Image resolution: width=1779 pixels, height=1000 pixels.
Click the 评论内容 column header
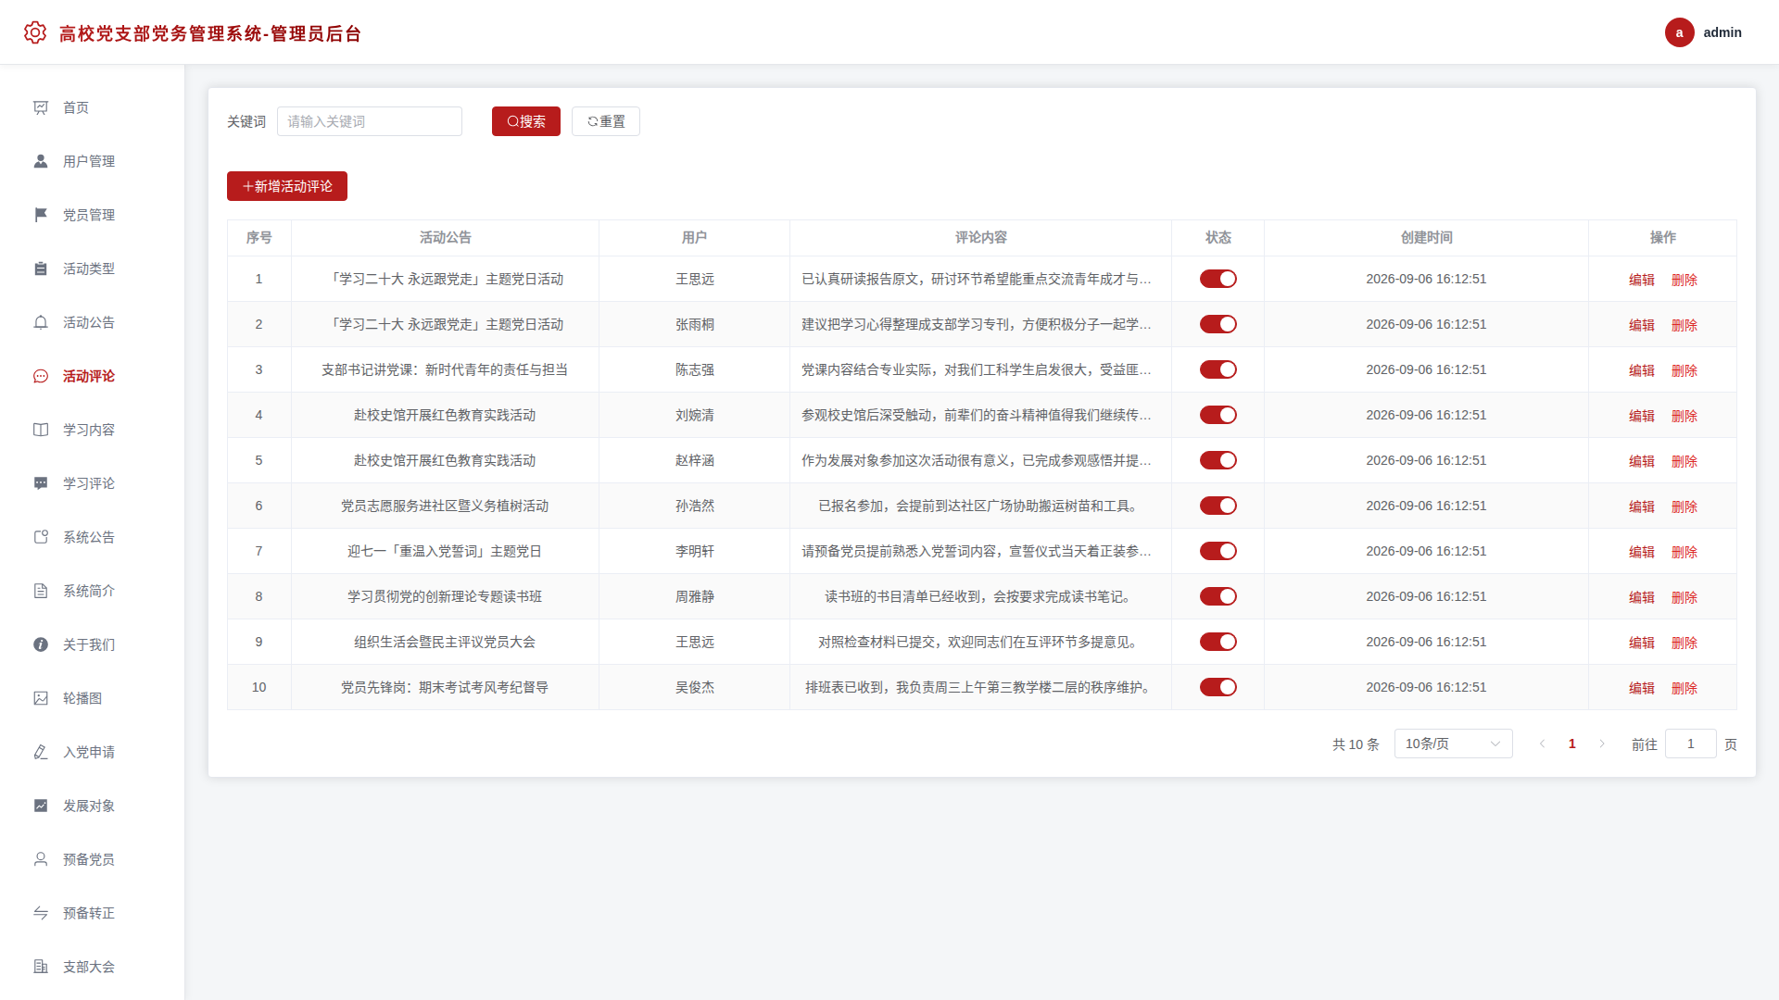point(980,238)
